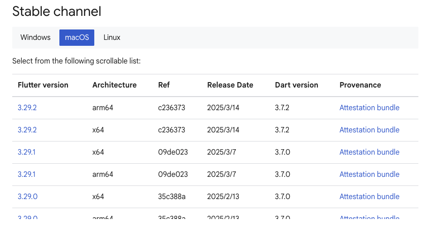
Task: Open the 3.29.1 x64 version link
Action: tap(26, 152)
